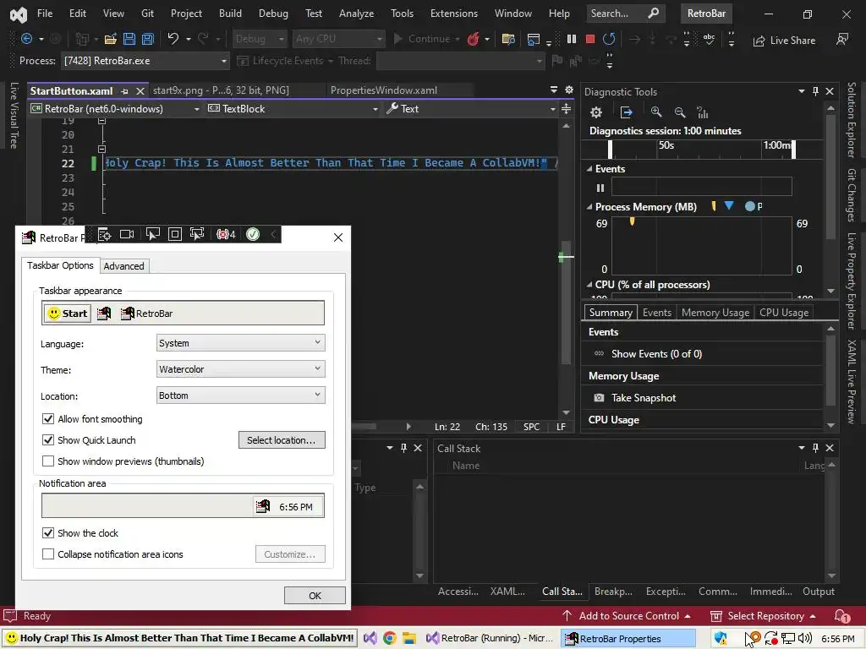Open the Extensions menu
This screenshot has width=866, height=649.
tap(454, 14)
